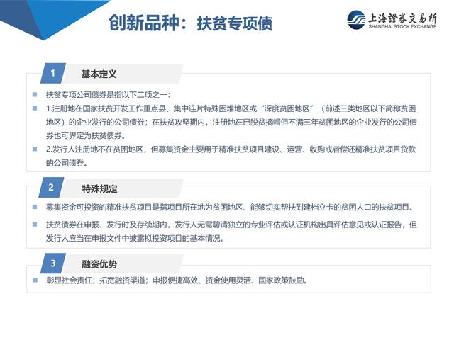Click the section heading 融资优势
Screen dimensions: 454x340
[99, 263]
